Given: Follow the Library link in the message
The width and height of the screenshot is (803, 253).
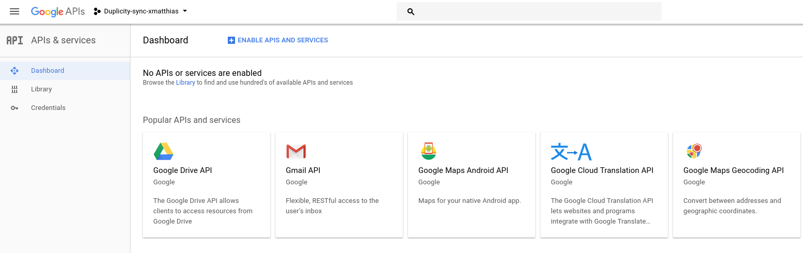Looking at the screenshot, I should [x=185, y=83].
